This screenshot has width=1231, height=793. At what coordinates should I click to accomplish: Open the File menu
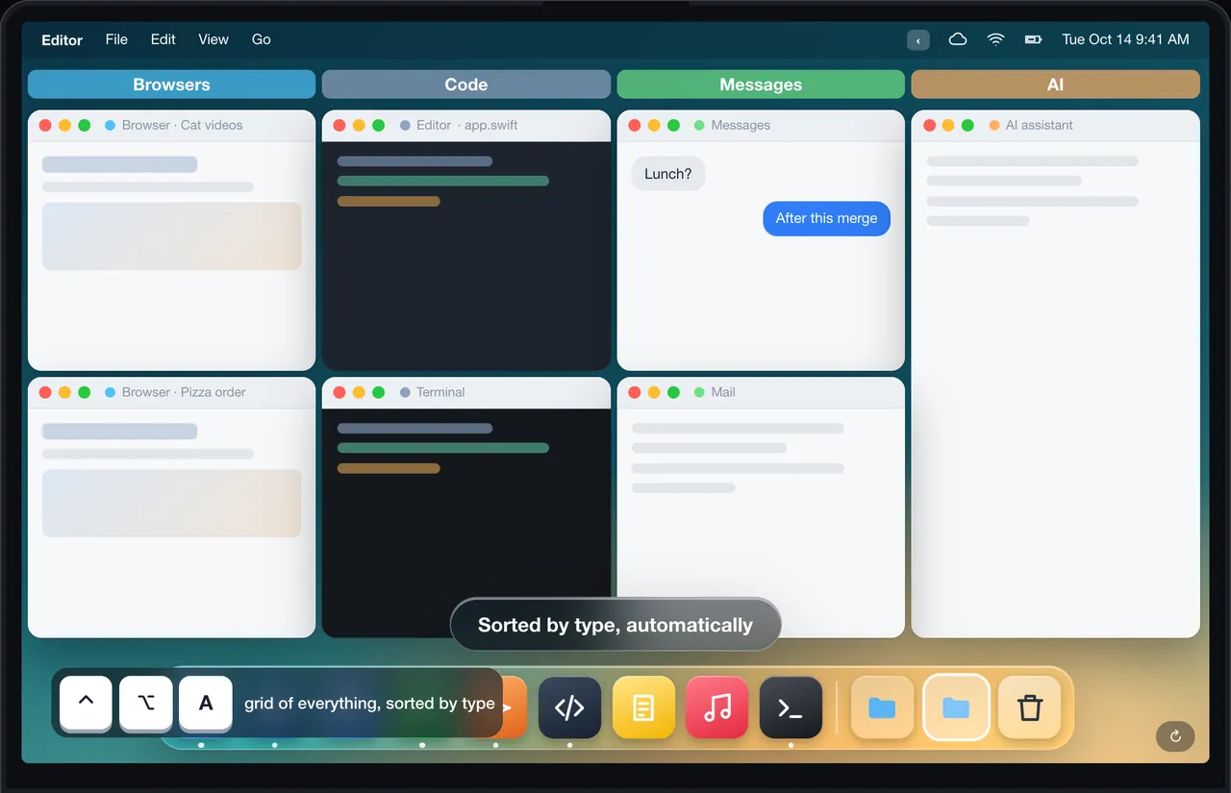[x=116, y=39]
